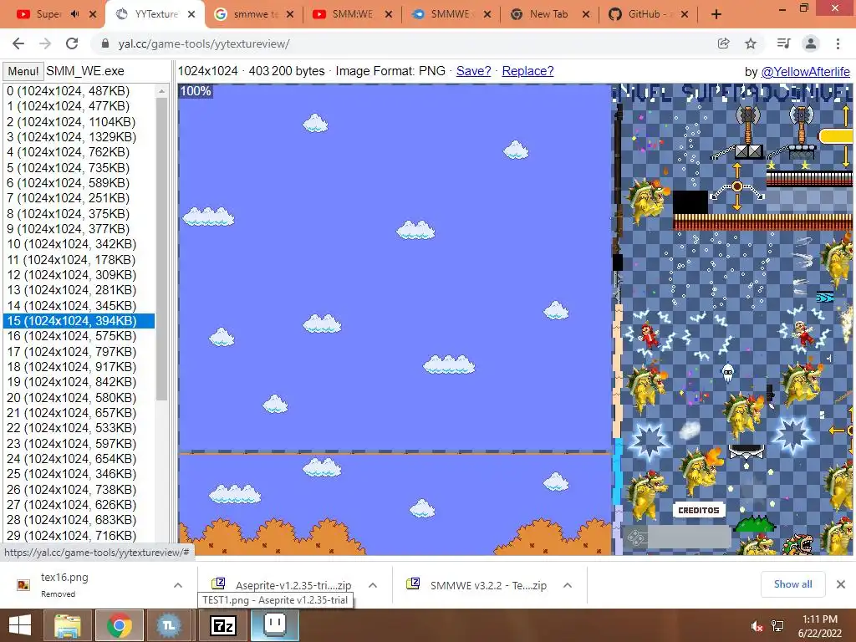Open the @YellowAfterlife link
This screenshot has height=642, width=856.
coord(805,72)
